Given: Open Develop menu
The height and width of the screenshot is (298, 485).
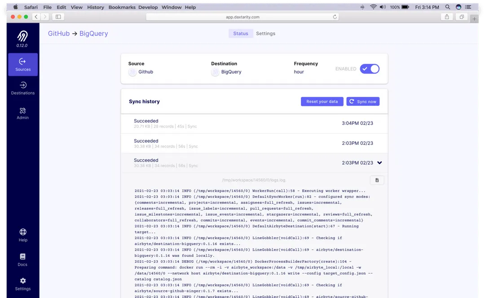Looking at the screenshot, I should point(148,7).
